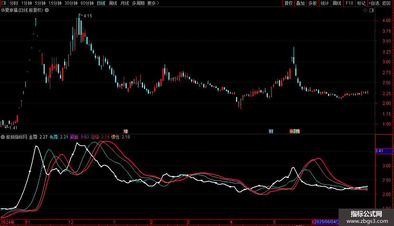Viewport: 394px width, 226px height.
Task: Click the 1.50 label on the upper price axis
Action: pyautogui.click(x=386, y=124)
